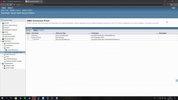The image size is (178, 100).
Task: Click the side widget icon at right edge
Action: [x=177, y=81]
